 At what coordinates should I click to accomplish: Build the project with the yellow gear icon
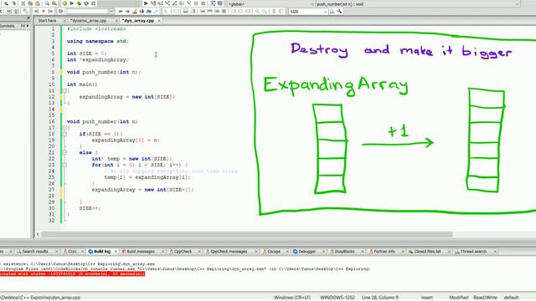tap(64, 3)
